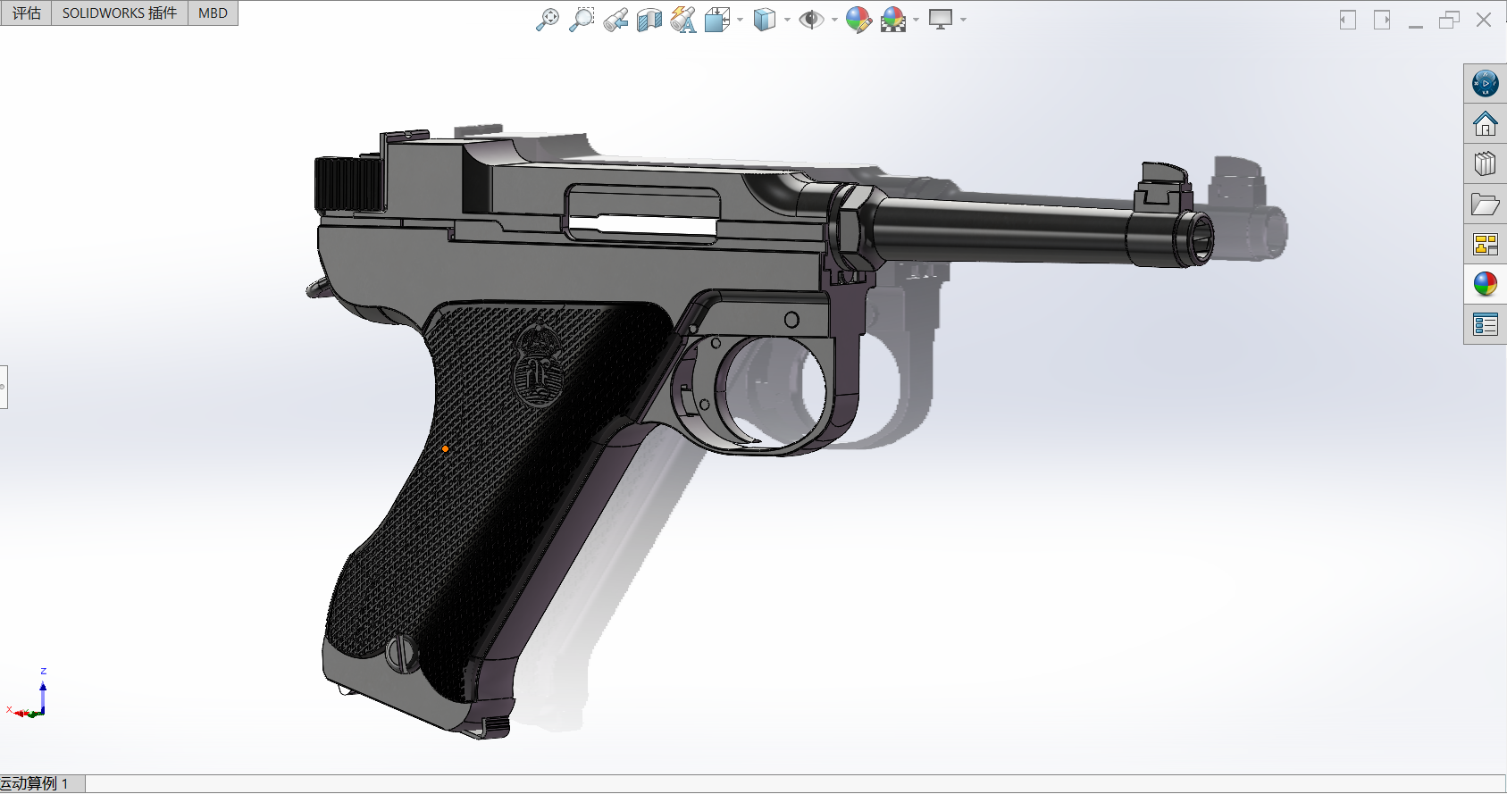The image size is (1507, 794).
Task: Open the SOLIDWORKS Resources home tab
Action: [1486, 124]
